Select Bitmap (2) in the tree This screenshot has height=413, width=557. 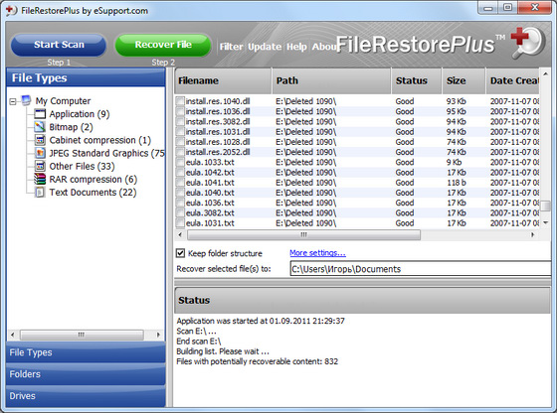point(71,127)
